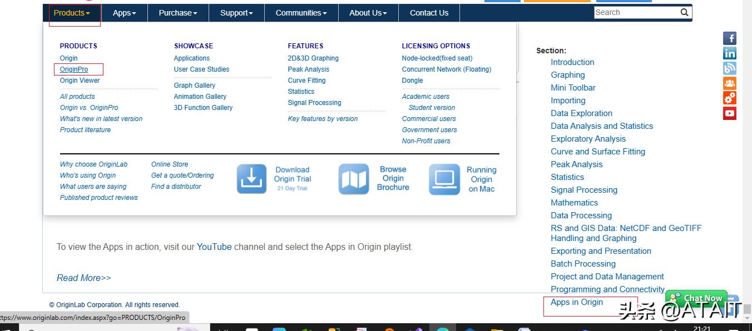The width and height of the screenshot is (752, 331).
Task: Expand the Support dropdown menu
Action: (x=236, y=13)
